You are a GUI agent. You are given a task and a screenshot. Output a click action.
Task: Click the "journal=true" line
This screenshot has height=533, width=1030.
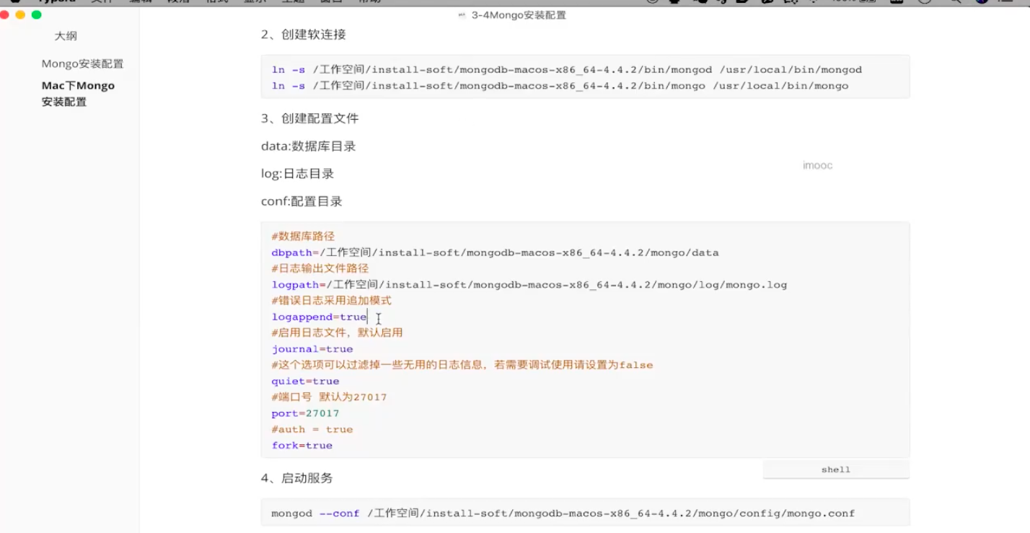point(312,349)
